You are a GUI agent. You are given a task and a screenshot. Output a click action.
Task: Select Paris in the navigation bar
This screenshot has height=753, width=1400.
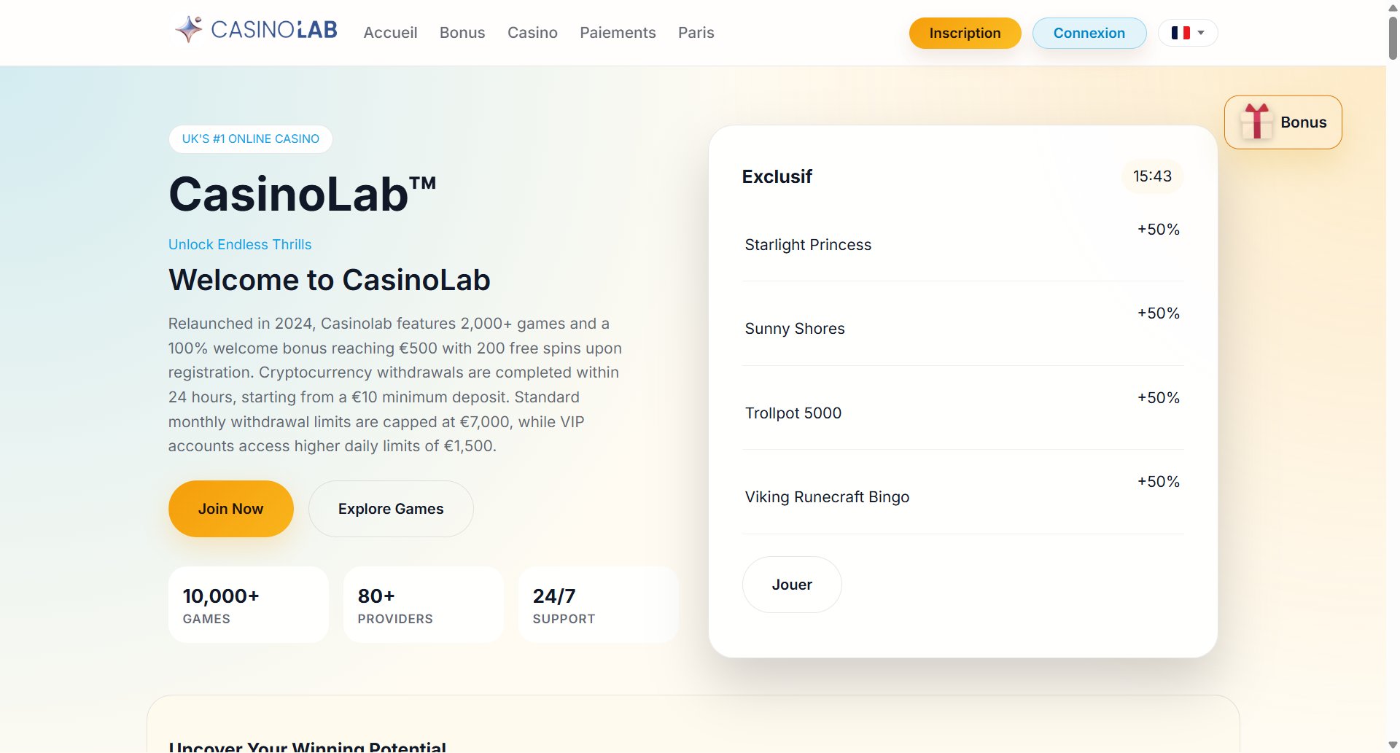696,33
